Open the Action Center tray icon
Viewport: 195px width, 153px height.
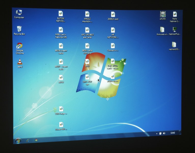160,133
